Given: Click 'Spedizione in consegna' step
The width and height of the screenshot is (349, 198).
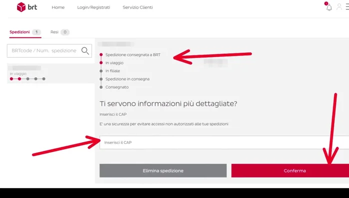Looking at the screenshot, I should [127, 79].
